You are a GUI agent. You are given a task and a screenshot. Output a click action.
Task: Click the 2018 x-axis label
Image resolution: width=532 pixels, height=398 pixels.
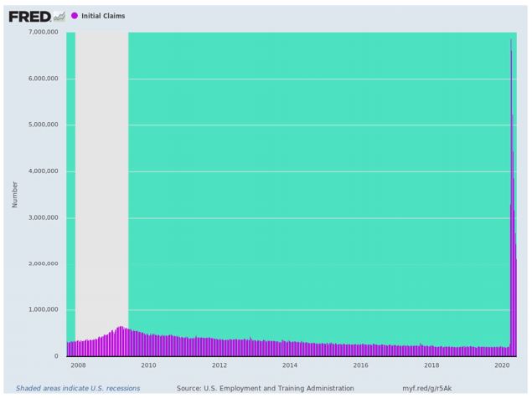[x=431, y=365]
